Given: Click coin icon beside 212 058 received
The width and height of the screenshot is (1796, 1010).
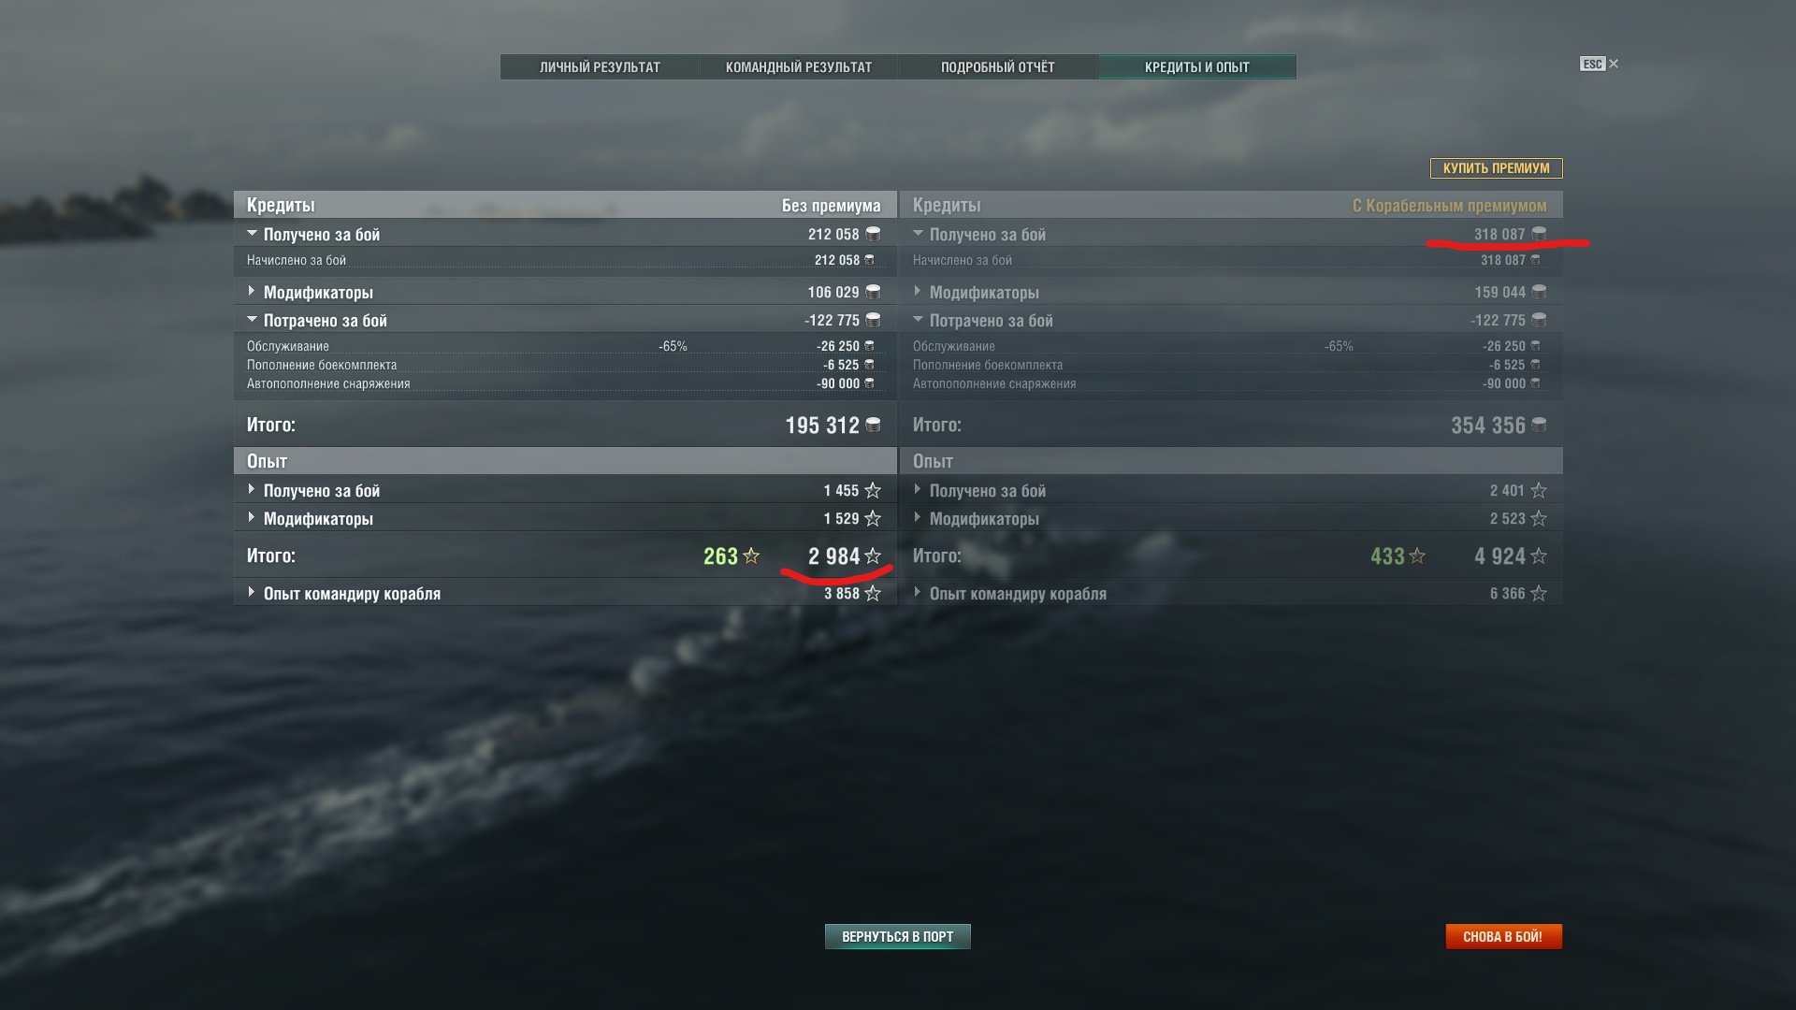Looking at the screenshot, I should (873, 234).
